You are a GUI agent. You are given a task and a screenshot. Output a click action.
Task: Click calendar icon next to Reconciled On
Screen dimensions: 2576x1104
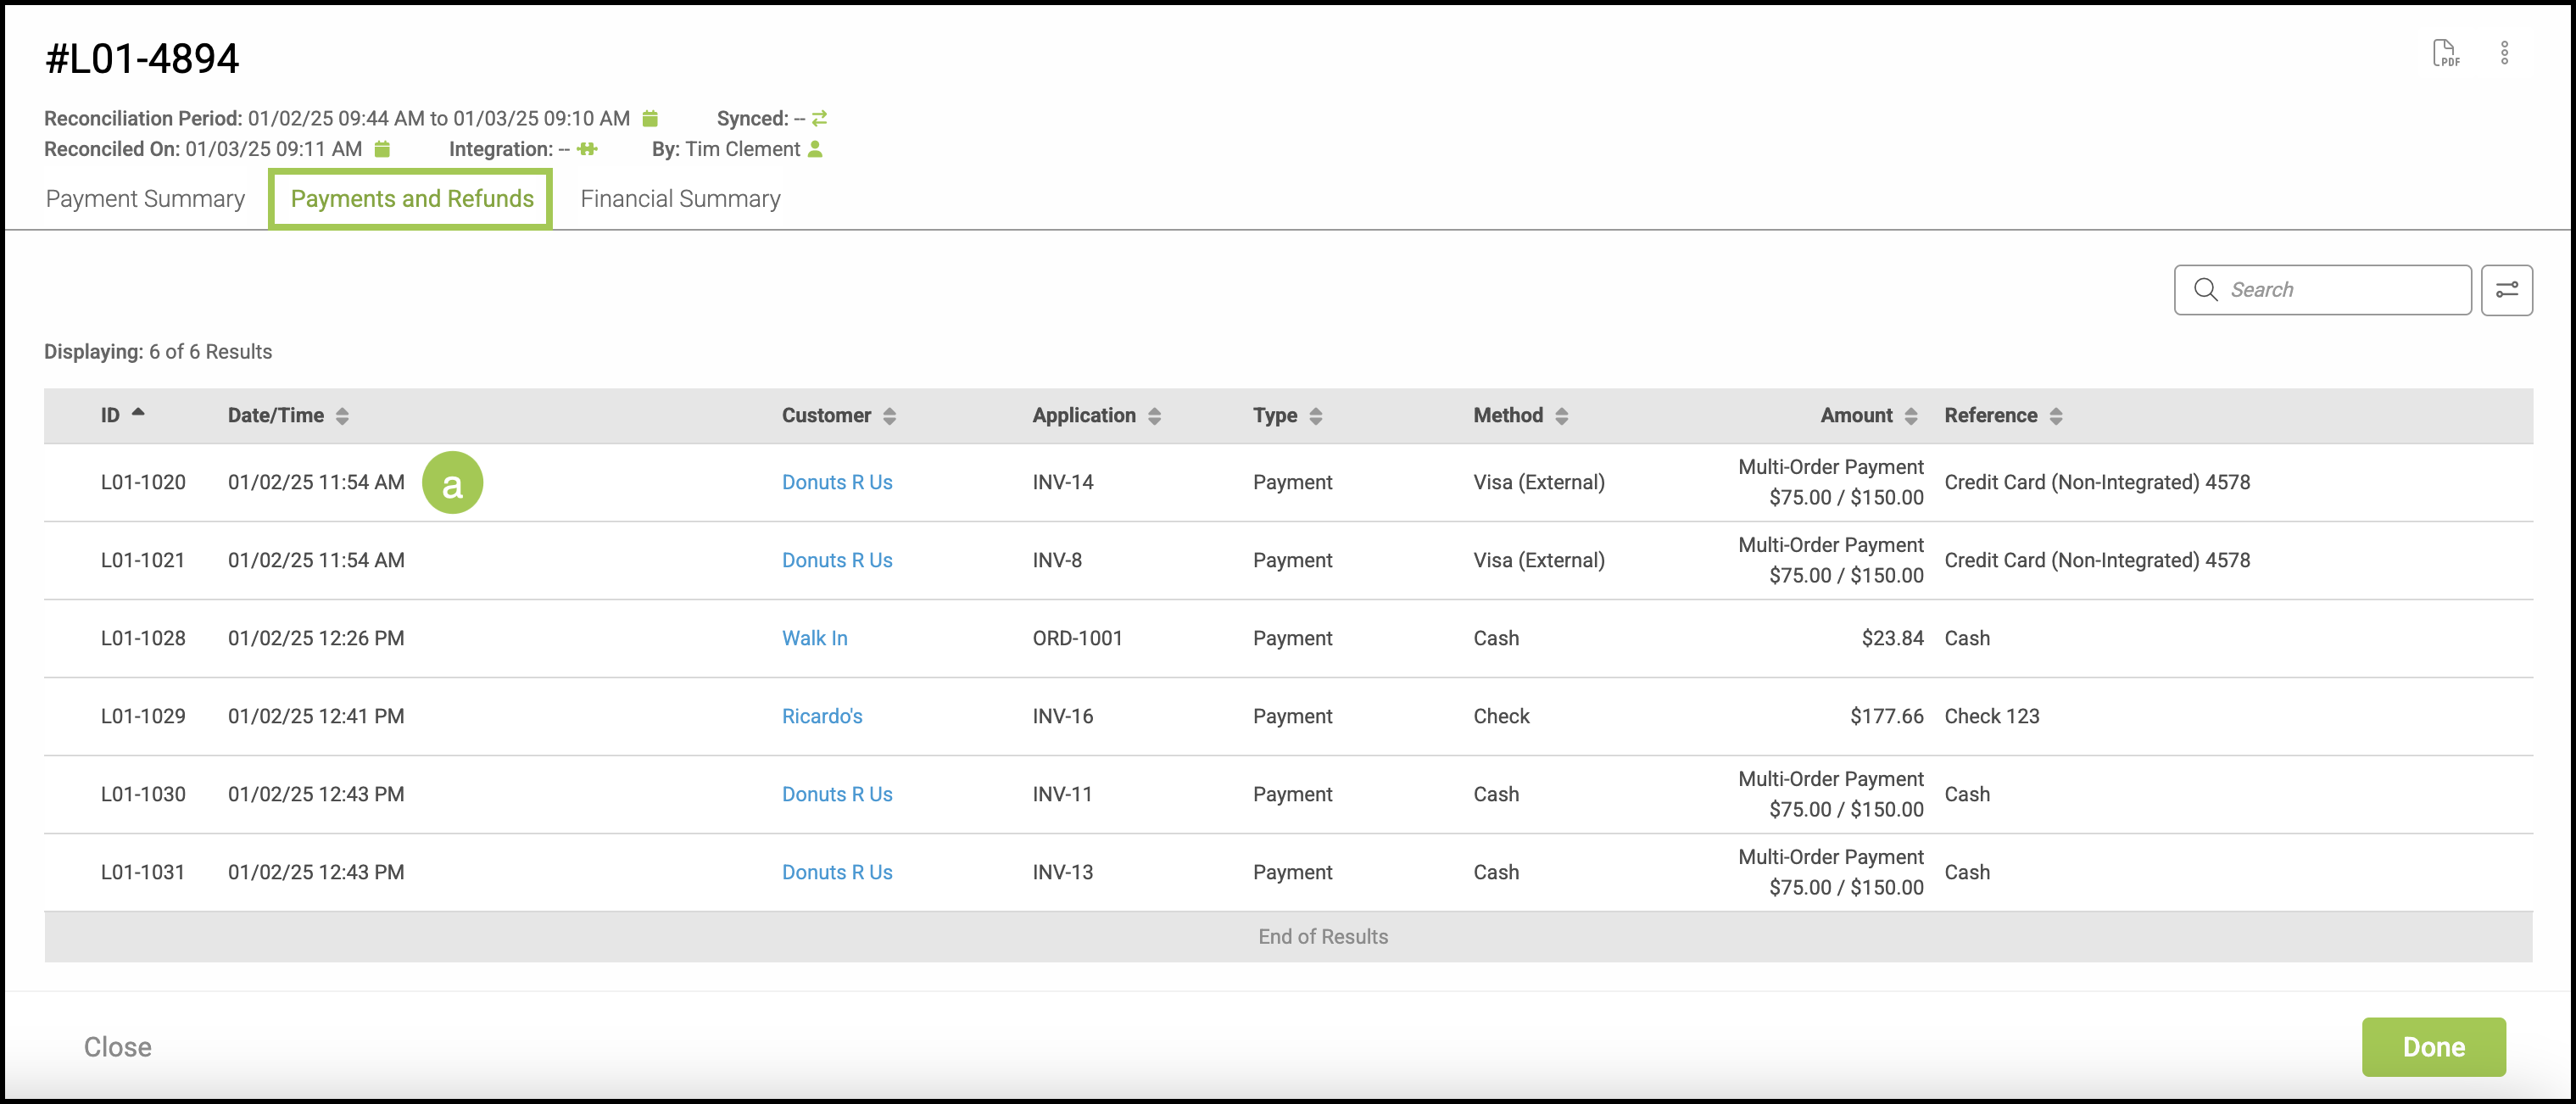click(382, 149)
